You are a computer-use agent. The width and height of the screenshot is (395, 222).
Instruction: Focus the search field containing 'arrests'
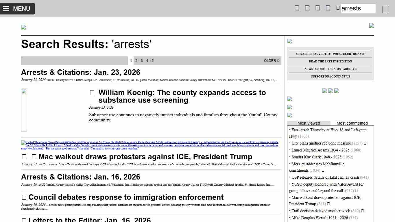click(358, 8)
